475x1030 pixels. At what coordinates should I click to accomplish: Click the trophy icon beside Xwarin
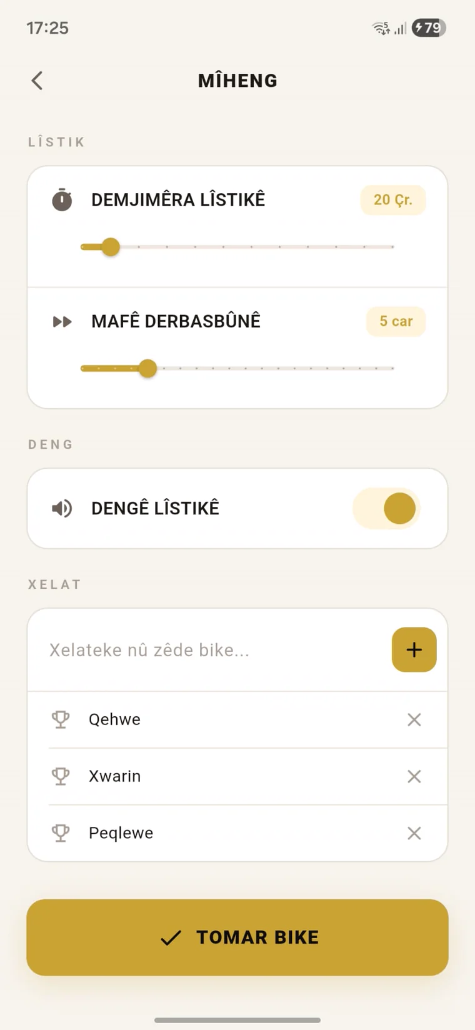point(61,776)
